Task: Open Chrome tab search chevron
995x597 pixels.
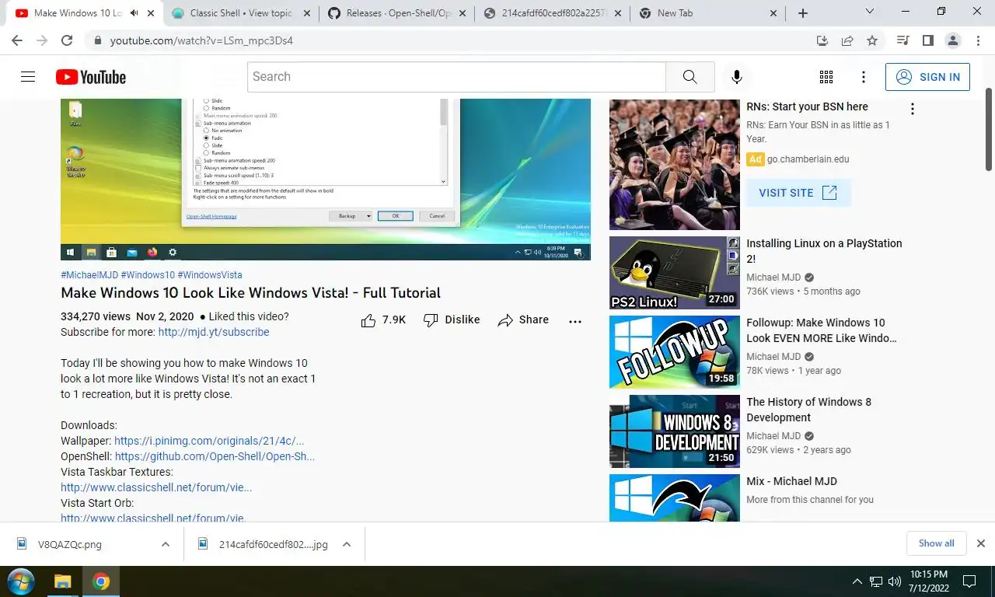Action: click(870, 12)
